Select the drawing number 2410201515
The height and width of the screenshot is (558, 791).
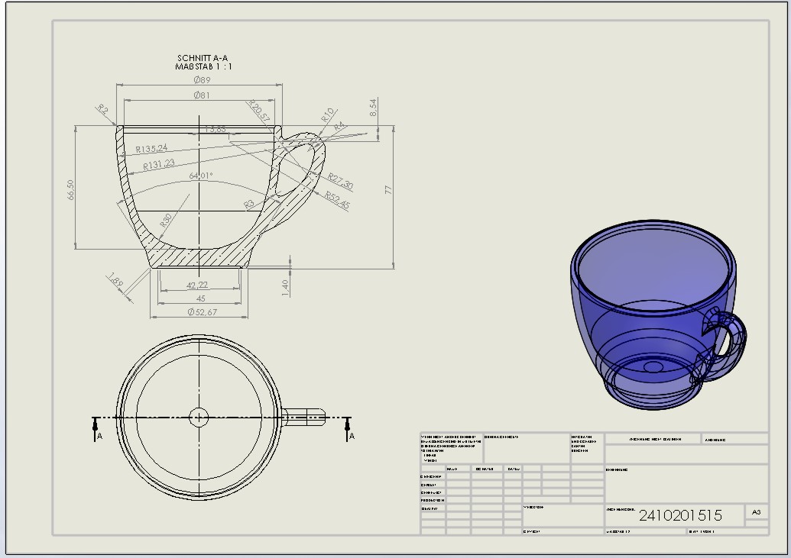pyautogui.click(x=680, y=515)
